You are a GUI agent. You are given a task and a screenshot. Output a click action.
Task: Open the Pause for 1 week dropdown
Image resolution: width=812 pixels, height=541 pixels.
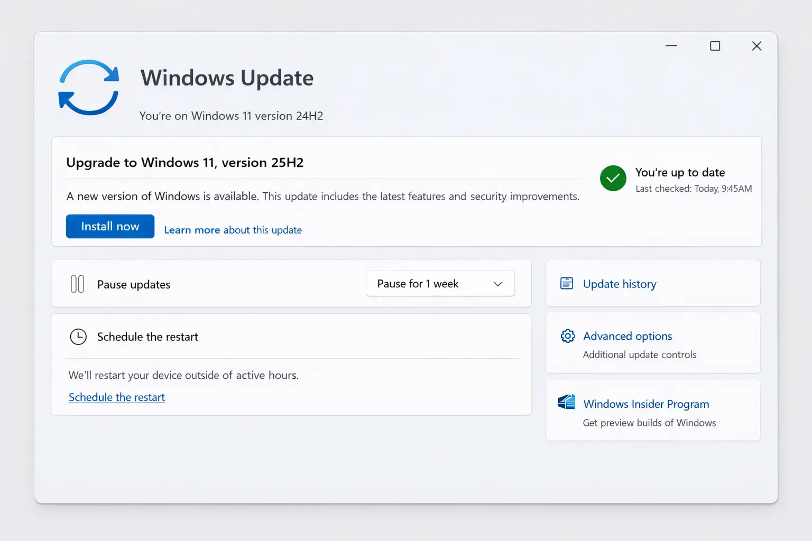(439, 284)
